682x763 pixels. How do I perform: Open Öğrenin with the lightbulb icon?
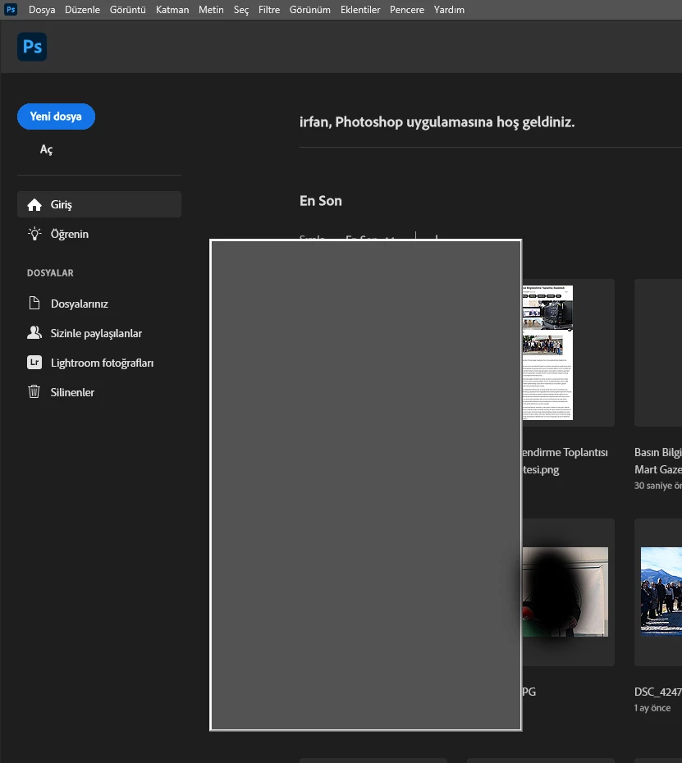34,234
